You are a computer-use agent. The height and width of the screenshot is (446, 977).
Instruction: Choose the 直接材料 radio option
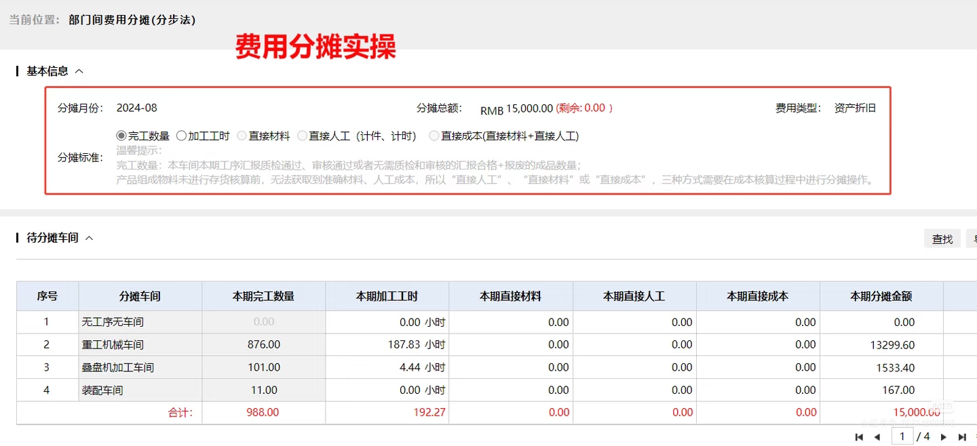pyautogui.click(x=242, y=136)
